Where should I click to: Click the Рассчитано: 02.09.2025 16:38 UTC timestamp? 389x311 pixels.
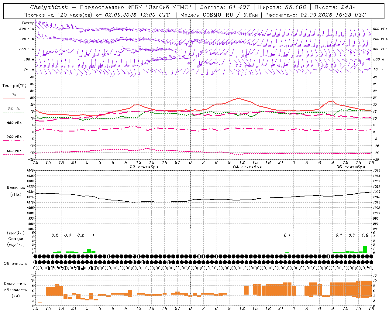pyautogui.click(x=315, y=15)
